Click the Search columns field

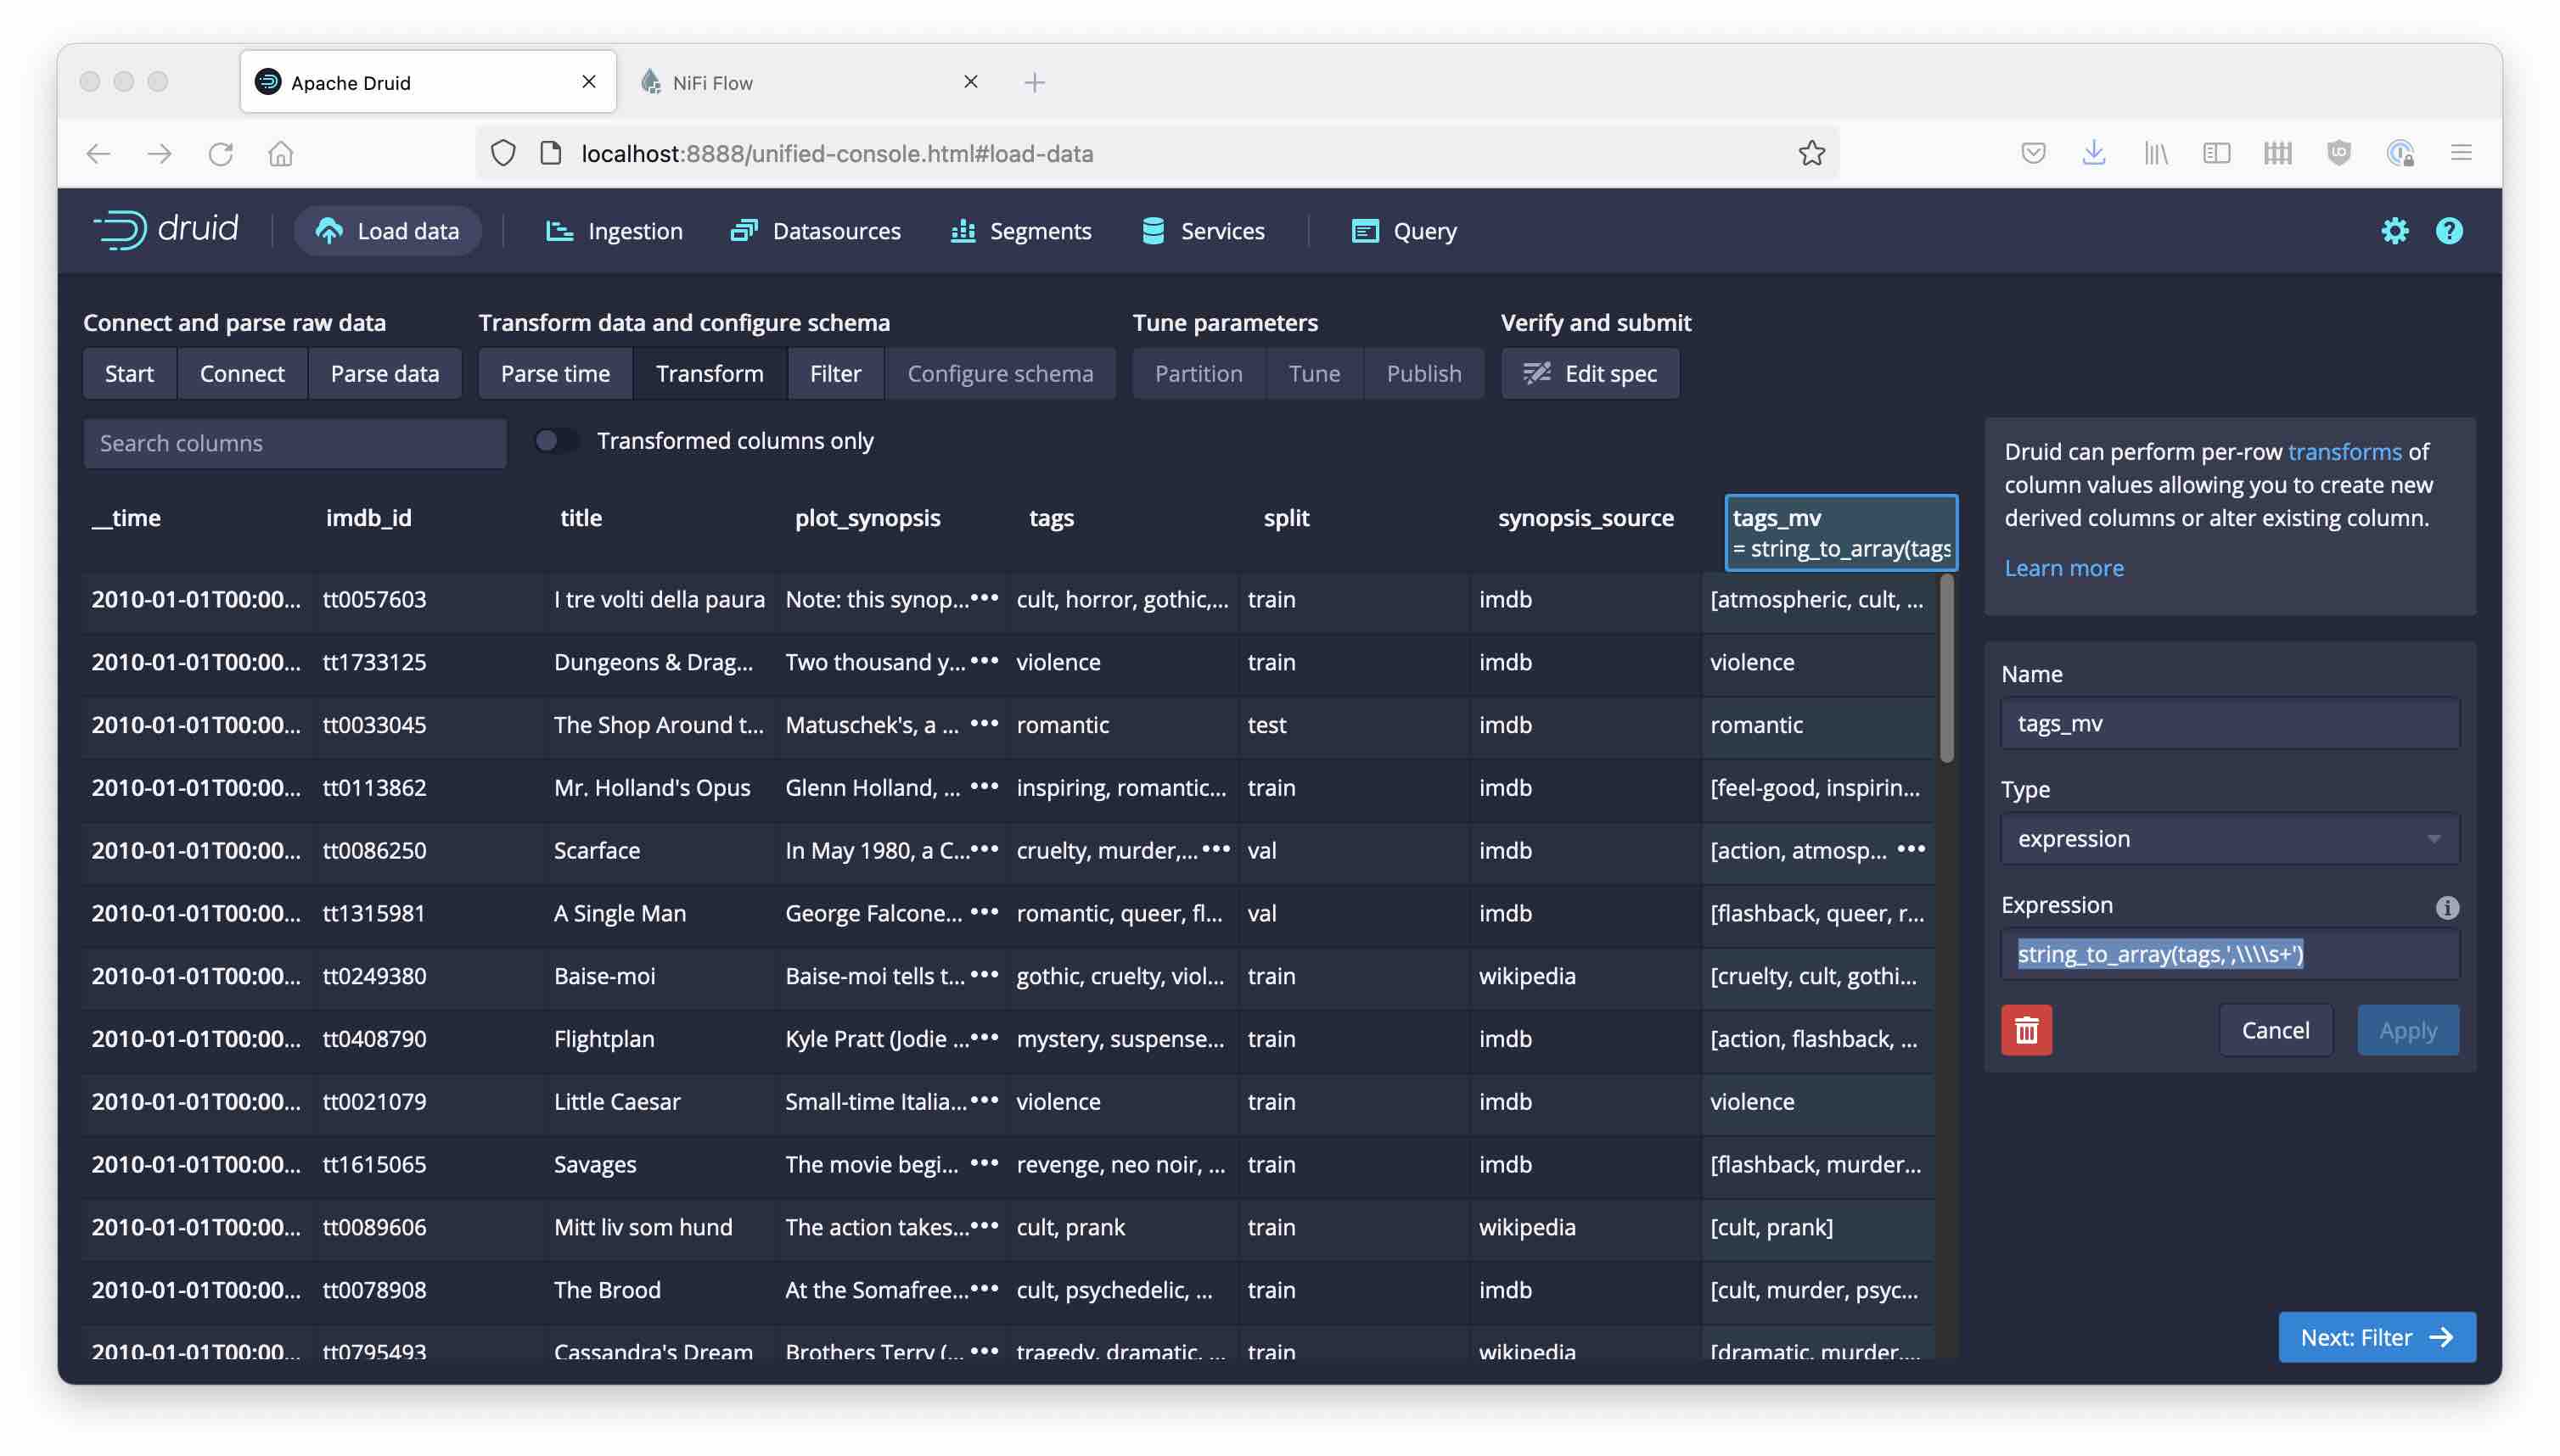click(295, 443)
